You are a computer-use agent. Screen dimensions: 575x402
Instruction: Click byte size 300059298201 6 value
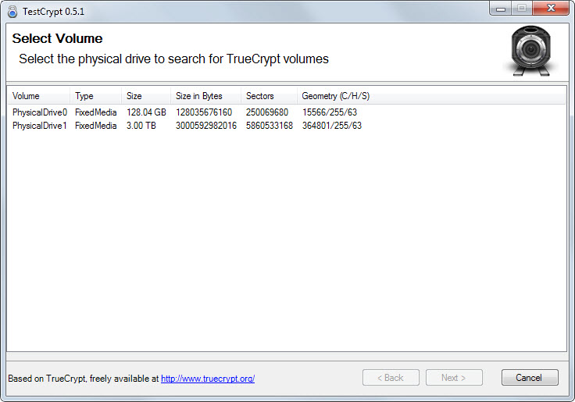[206, 126]
